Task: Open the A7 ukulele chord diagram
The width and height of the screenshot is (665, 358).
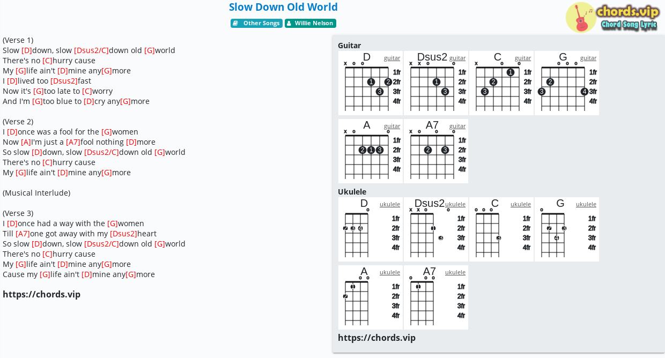Action: (x=436, y=297)
